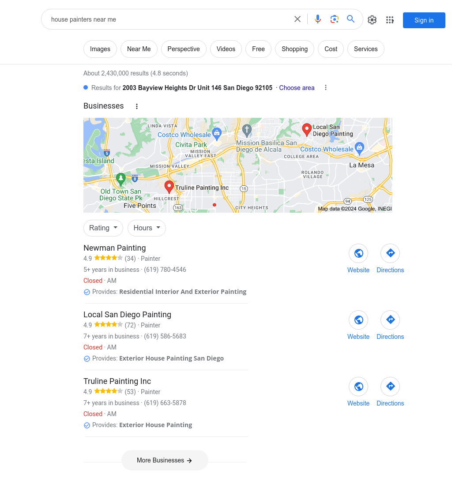Click the magnifying glass search icon
This screenshot has height=481, width=452.
coord(351,19)
